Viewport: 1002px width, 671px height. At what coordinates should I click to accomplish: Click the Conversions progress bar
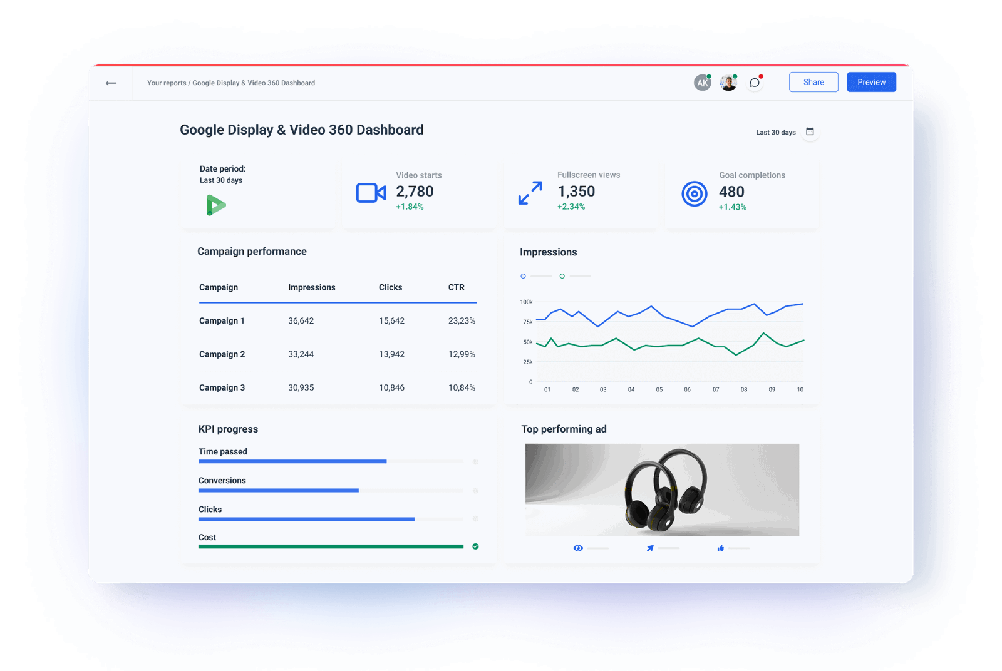(x=279, y=490)
